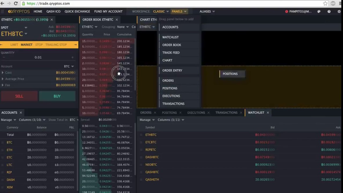The image size is (343, 193).
Task: Open Watchlist Columns (3/11) dropdown
Action: (x=171, y=120)
